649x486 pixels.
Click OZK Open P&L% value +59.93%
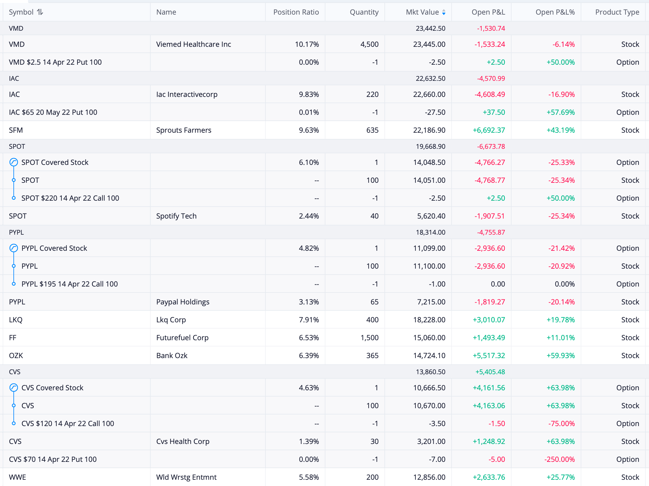(x=560, y=356)
